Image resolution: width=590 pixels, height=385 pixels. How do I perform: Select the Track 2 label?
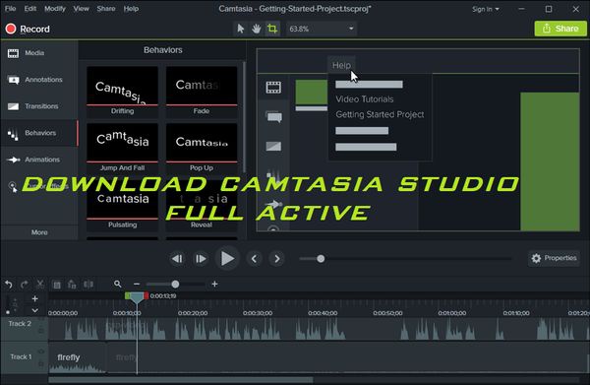tap(20, 324)
